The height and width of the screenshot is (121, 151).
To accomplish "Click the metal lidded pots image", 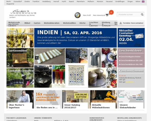I will [97, 78].
